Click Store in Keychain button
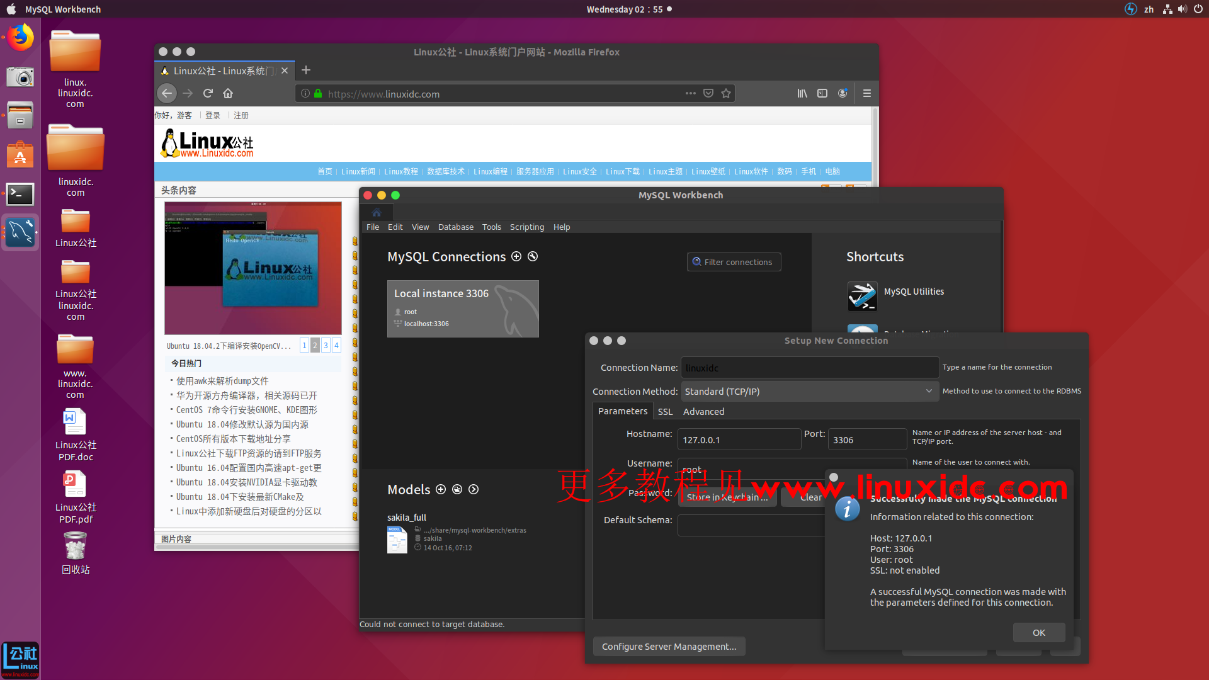Image resolution: width=1209 pixels, height=680 pixels. tap(727, 497)
